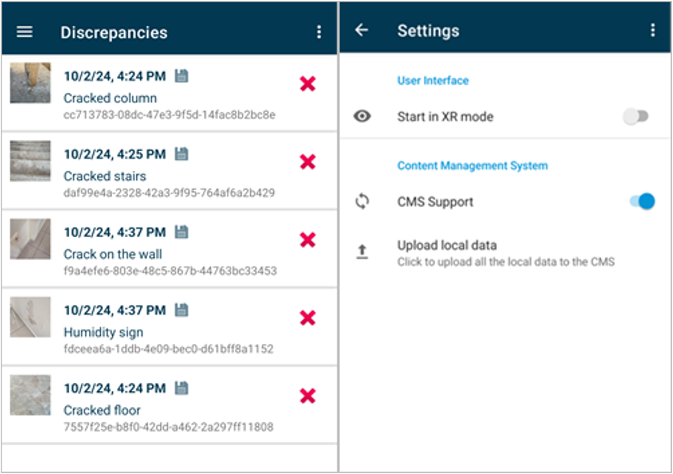Delete the Cracked column discrepancy
The height and width of the screenshot is (474, 673).
(308, 84)
